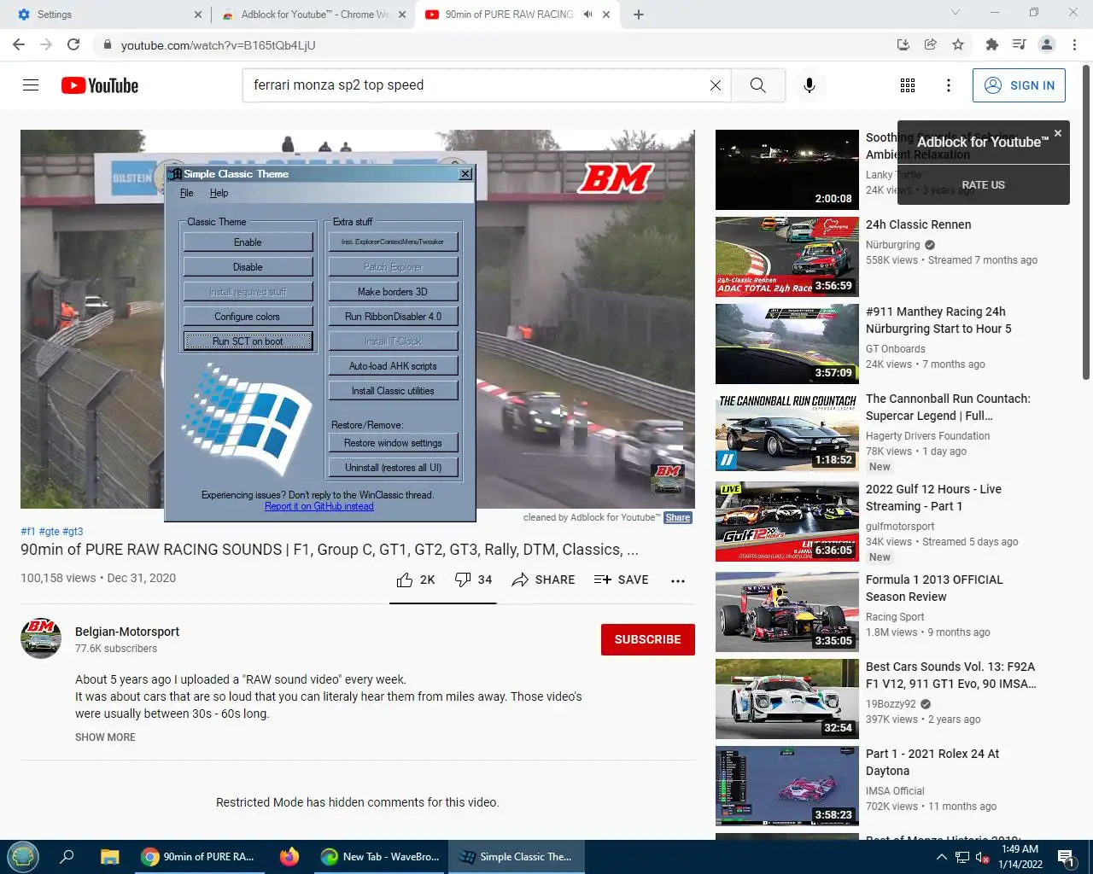Close the Adblock for Youtube popup
This screenshot has height=874, width=1093.
(1058, 133)
